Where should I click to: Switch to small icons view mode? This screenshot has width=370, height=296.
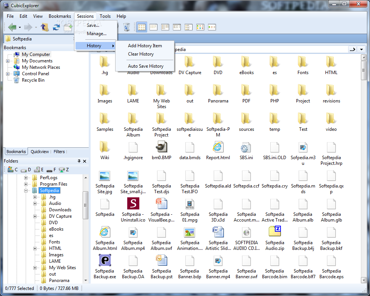tap(153, 27)
